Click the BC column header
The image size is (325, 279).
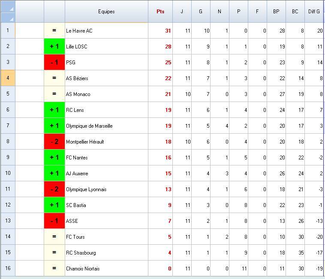[295, 12]
